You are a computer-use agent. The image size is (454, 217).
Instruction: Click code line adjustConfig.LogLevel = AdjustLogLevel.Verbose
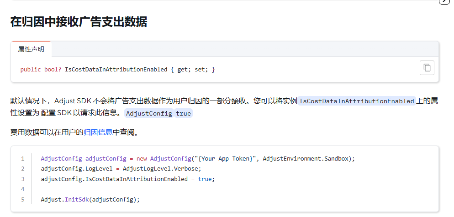(x=121, y=168)
